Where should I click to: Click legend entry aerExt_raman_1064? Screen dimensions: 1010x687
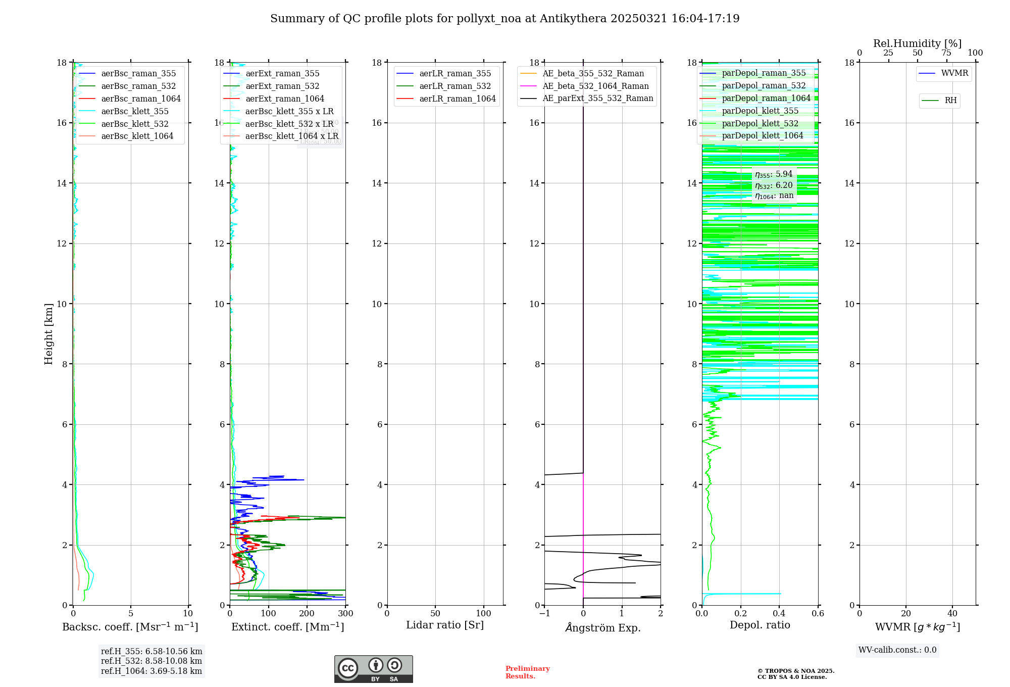(x=274, y=99)
